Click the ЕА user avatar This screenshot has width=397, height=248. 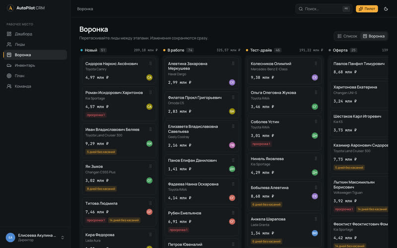pos(10,238)
